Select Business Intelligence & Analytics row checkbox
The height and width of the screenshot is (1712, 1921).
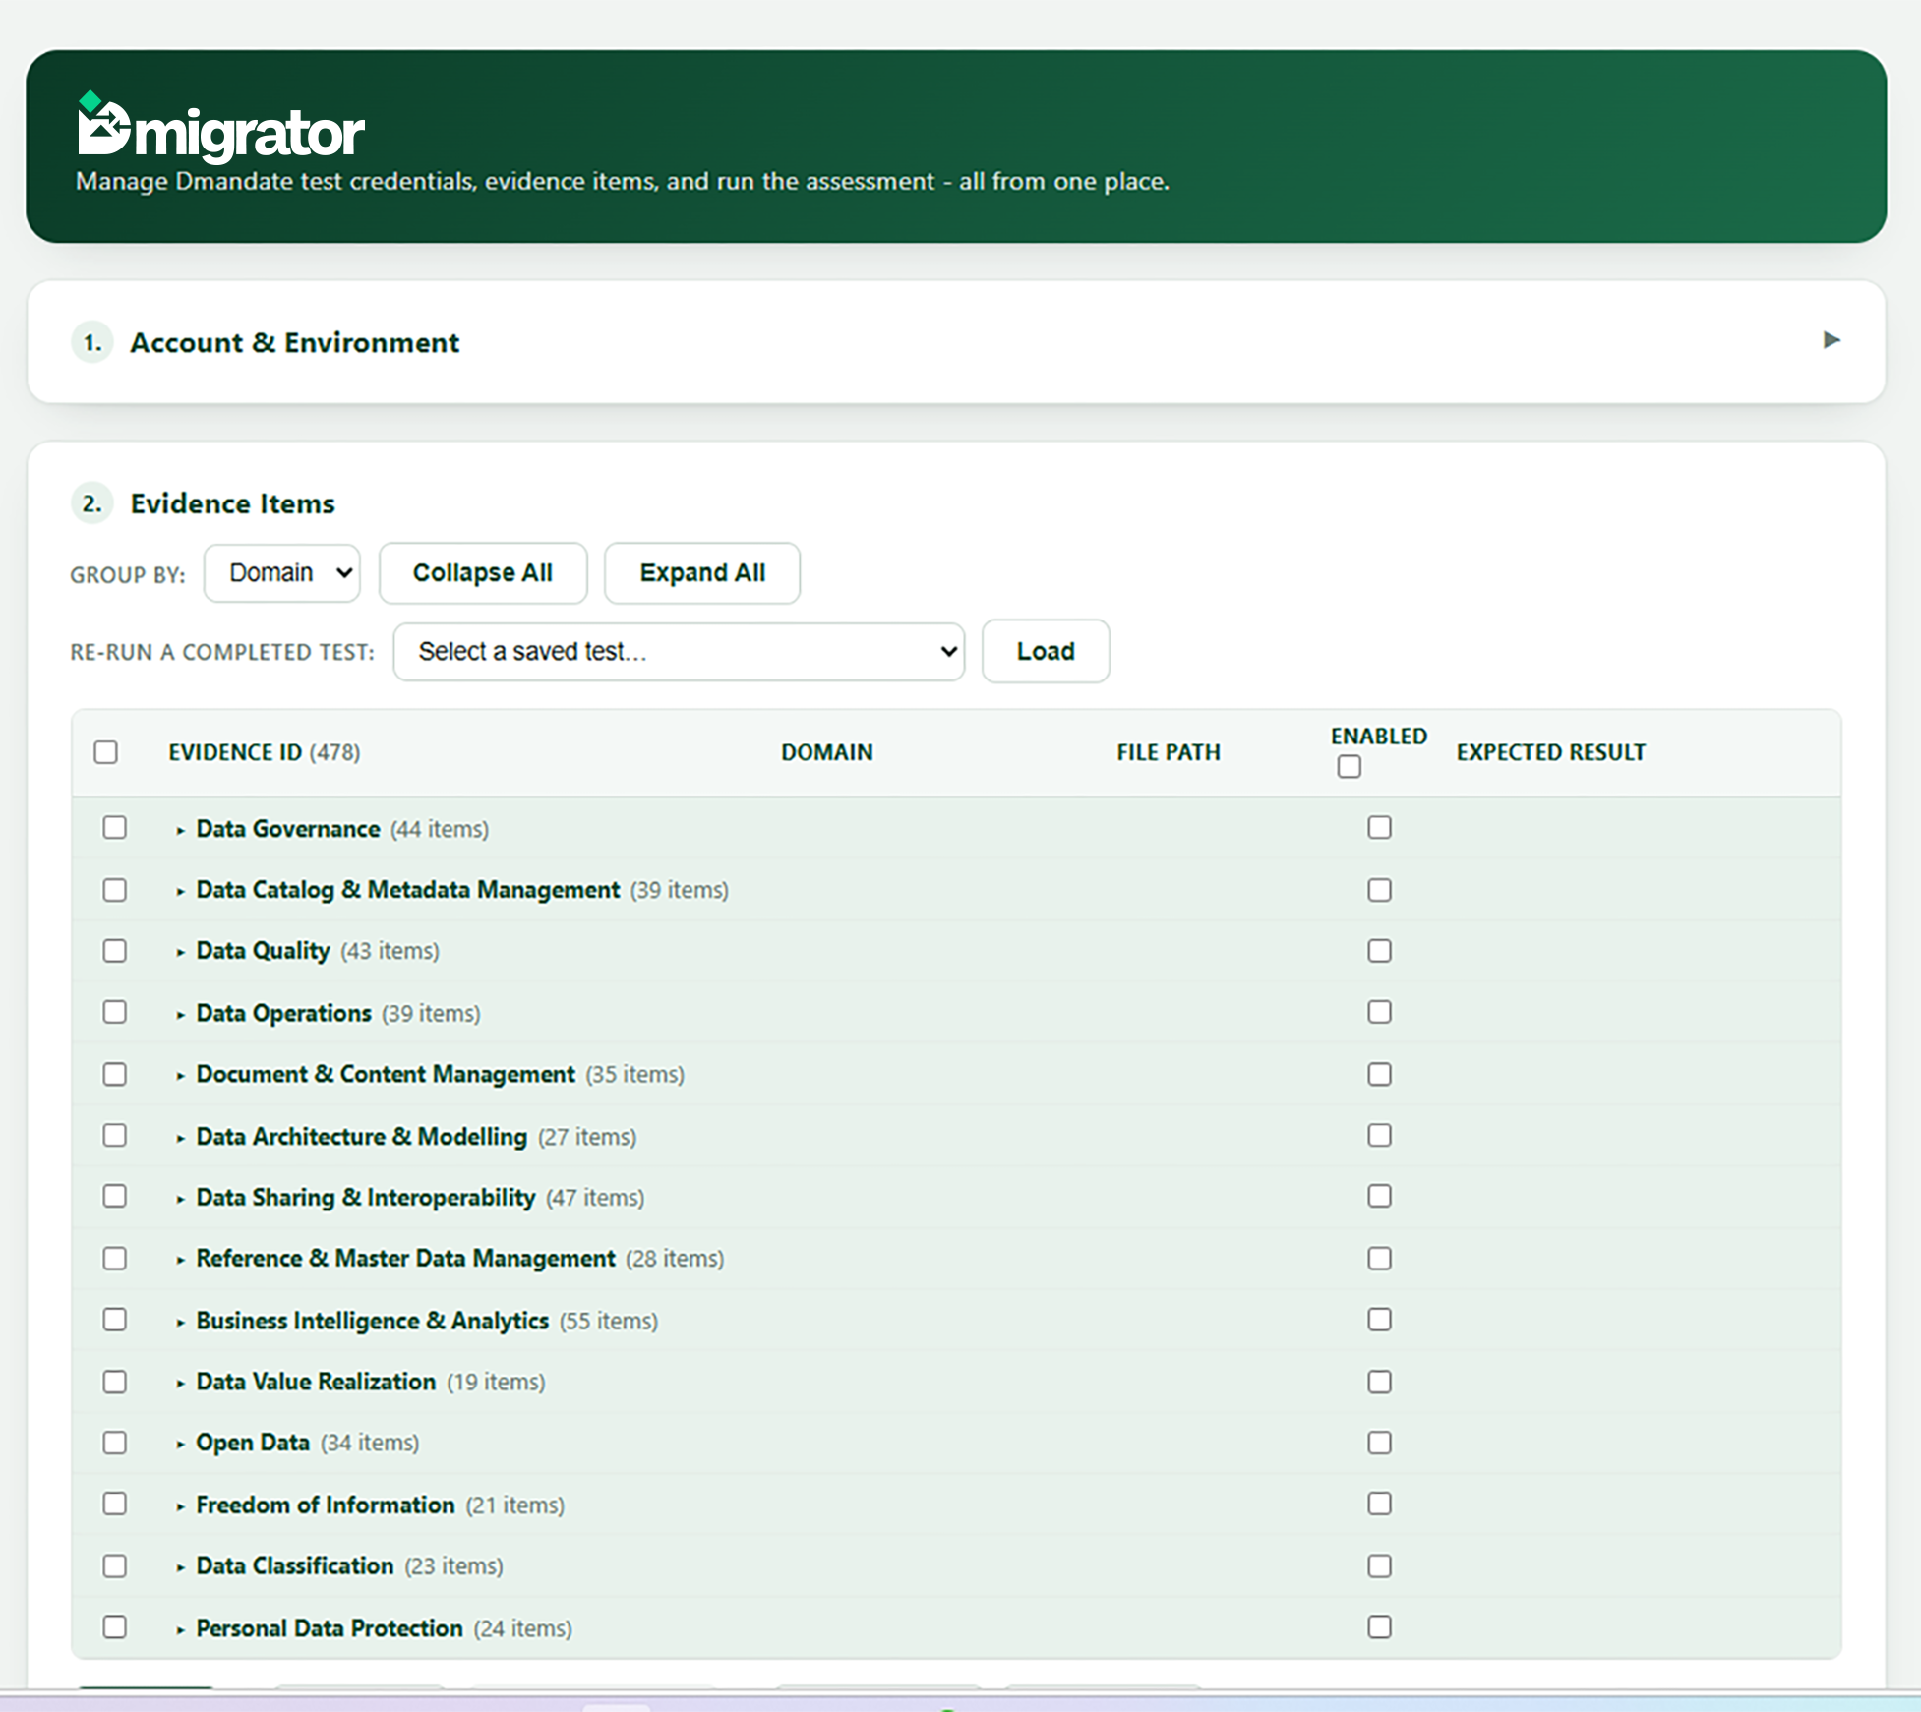(115, 1320)
